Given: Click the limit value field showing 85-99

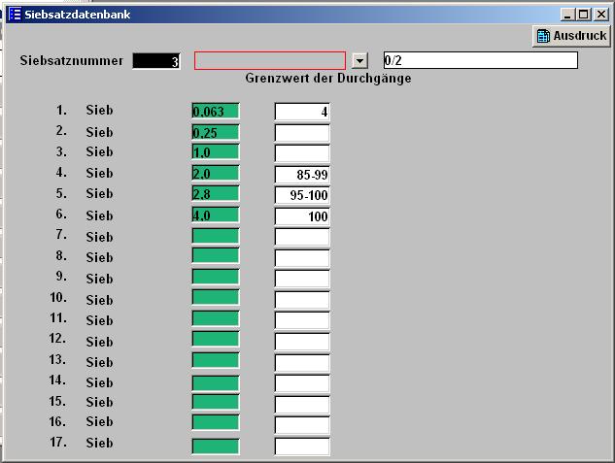Looking at the screenshot, I should pyautogui.click(x=302, y=175).
